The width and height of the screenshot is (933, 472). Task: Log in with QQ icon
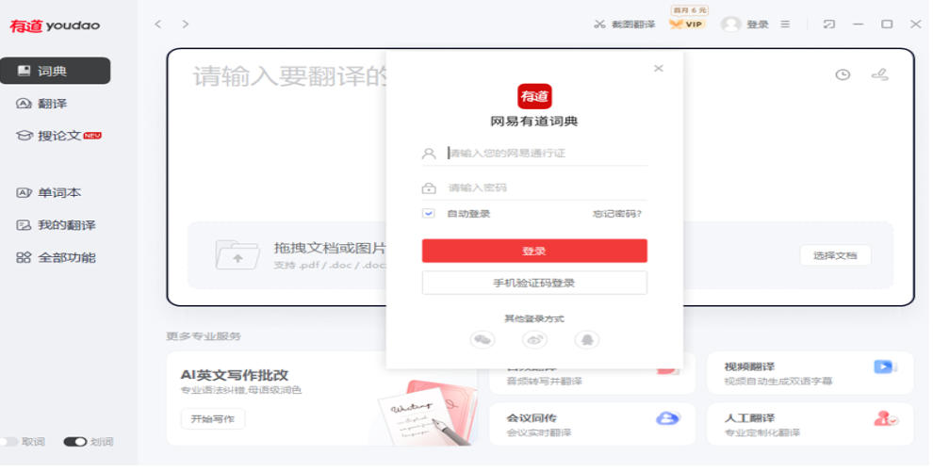587,339
